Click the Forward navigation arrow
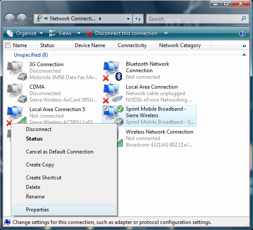 (22, 19)
